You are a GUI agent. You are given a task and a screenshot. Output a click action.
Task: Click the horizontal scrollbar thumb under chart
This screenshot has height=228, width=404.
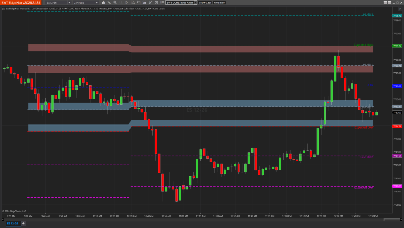coord(392,219)
